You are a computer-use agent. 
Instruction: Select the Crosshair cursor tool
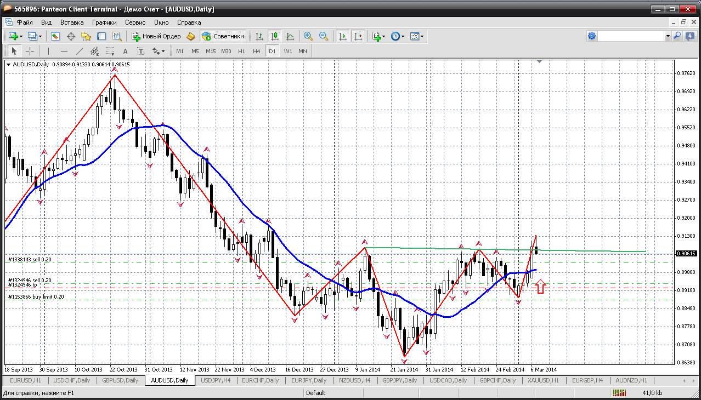(30, 51)
